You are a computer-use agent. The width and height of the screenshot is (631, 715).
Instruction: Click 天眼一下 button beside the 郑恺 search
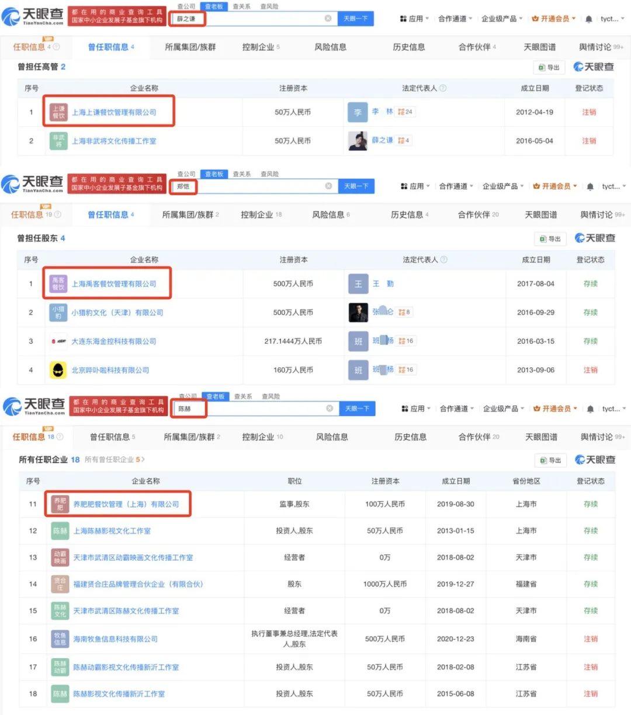[x=356, y=186]
